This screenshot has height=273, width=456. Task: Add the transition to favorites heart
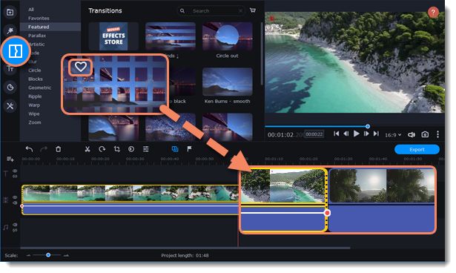[81, 67]
